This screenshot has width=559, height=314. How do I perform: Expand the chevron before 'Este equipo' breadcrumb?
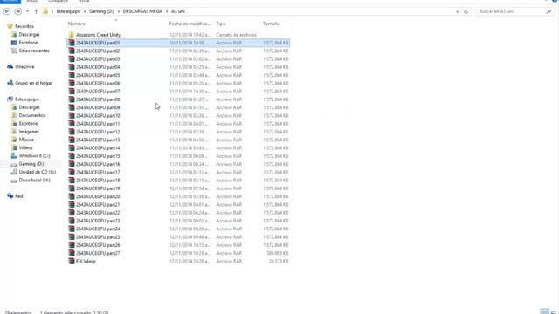(52, 11)
